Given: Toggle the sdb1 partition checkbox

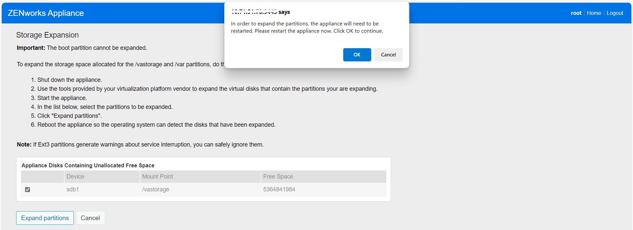Looking at the screenshot, I should (x=28, y=189).
